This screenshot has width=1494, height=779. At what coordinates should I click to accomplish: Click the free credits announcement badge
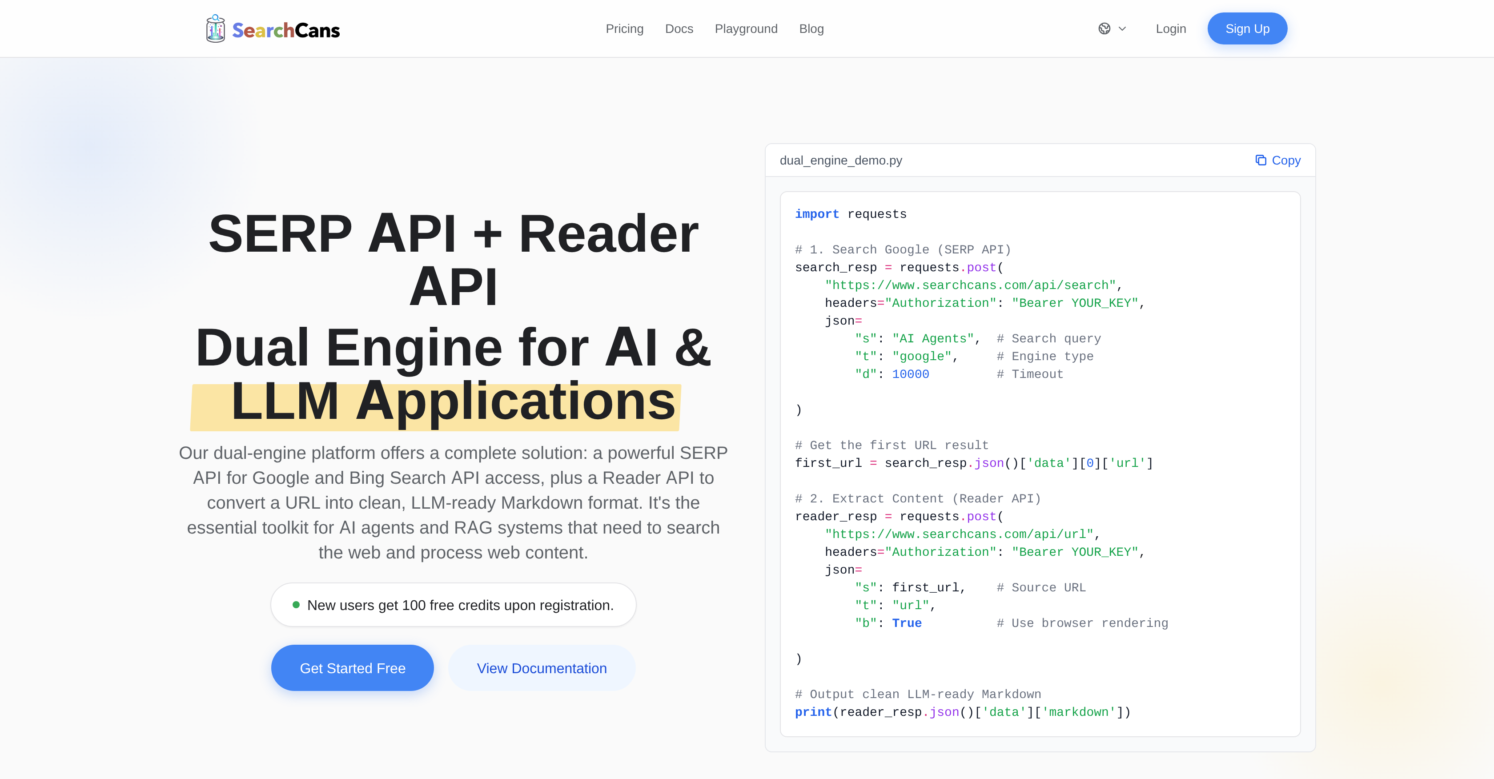pyautogui.click(x=454, y=604)
